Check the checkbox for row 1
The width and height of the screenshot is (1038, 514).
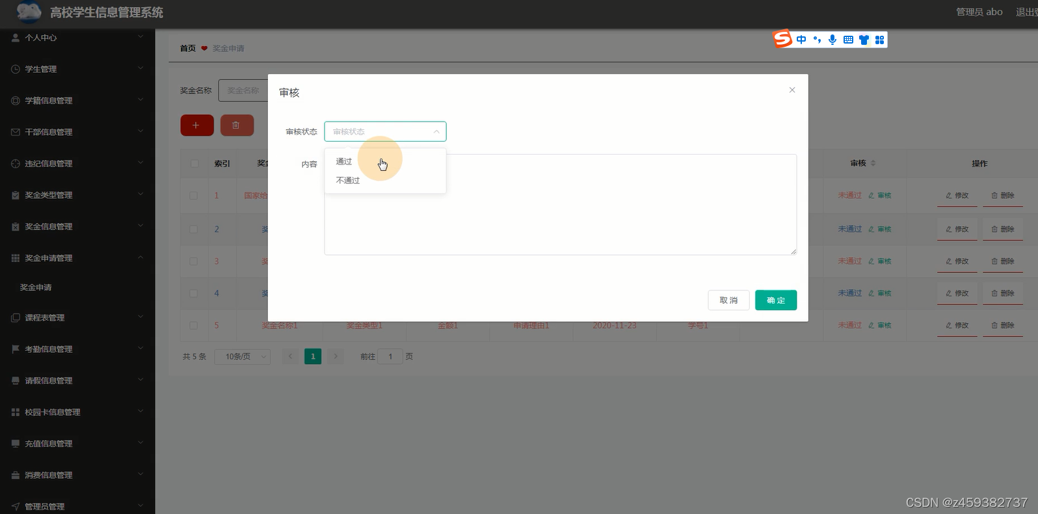pyautogui.click(x=193, y=196)
